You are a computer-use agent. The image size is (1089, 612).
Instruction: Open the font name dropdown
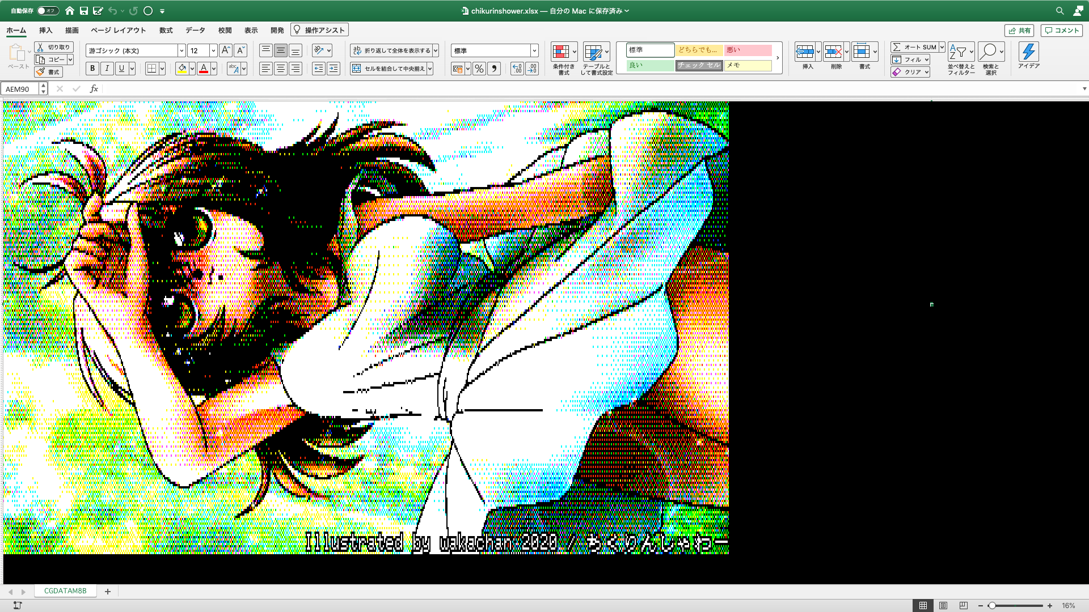[181, 50]
